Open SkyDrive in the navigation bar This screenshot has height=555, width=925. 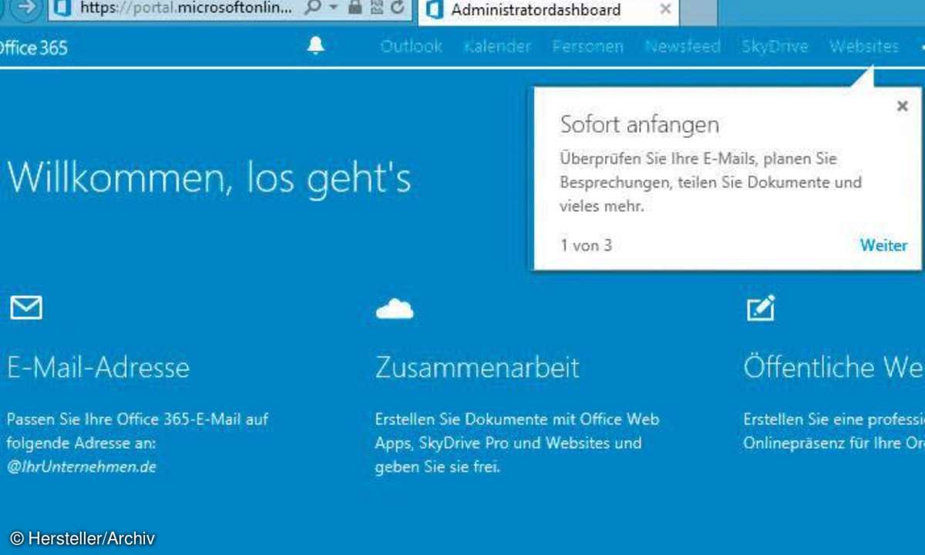(775, 46)
